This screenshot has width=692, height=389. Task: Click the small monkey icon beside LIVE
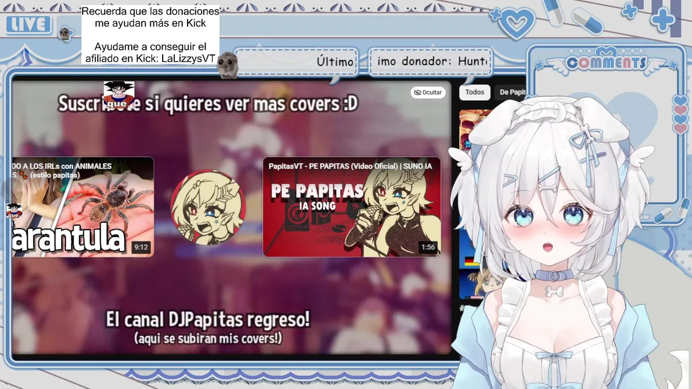pyautogui.click(x=66, y=33)
